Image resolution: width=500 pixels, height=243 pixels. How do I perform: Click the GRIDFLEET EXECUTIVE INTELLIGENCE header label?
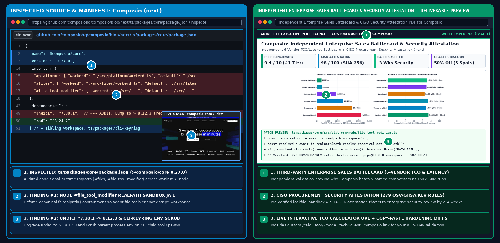pos(293,34)
